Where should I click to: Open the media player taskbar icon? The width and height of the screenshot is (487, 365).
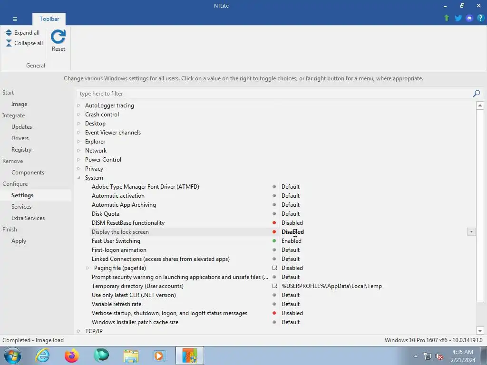click(160, 355)
